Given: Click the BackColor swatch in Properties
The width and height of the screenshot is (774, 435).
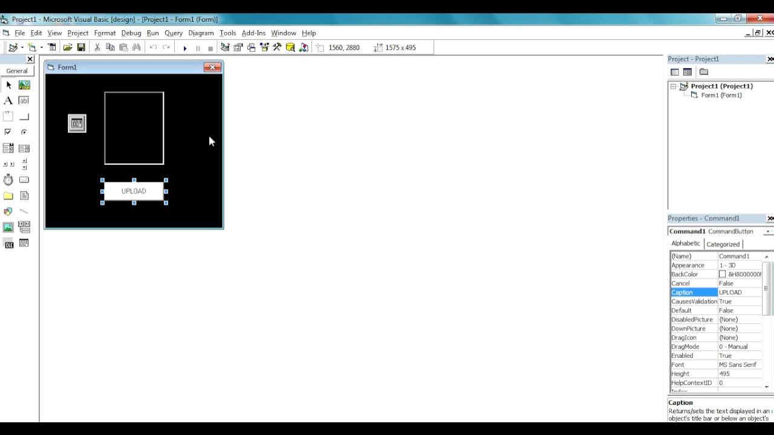Looking at the screenshot, I should 722,274.
